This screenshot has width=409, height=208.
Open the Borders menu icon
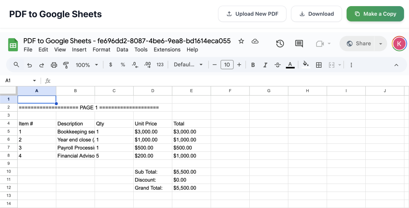(319, 65)
